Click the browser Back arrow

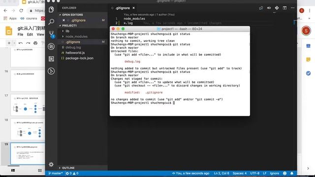[5, 10]
